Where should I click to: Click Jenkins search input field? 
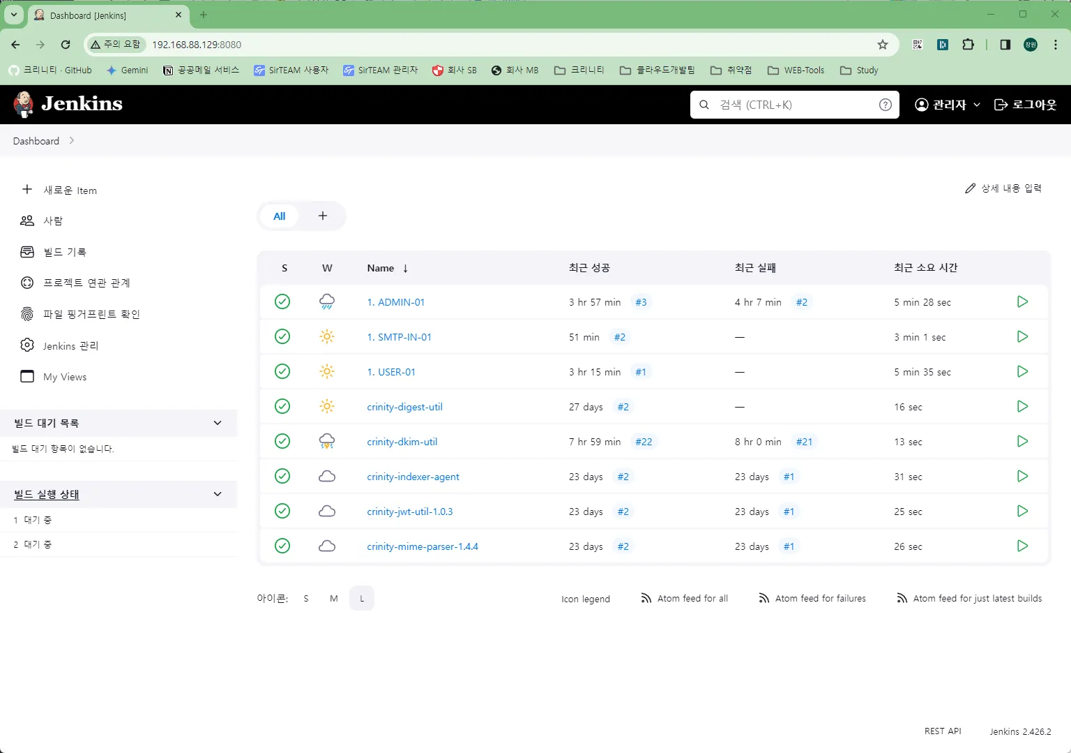795,105
